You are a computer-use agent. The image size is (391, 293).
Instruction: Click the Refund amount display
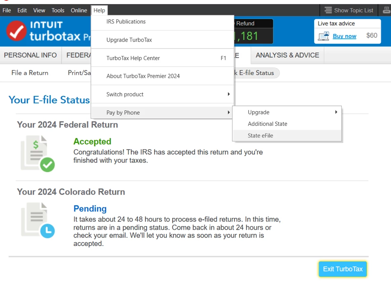(254, 36)
